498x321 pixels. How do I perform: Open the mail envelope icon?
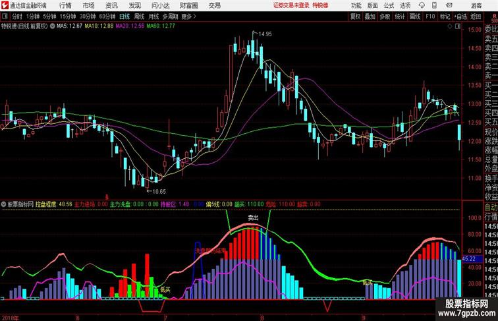449,5
